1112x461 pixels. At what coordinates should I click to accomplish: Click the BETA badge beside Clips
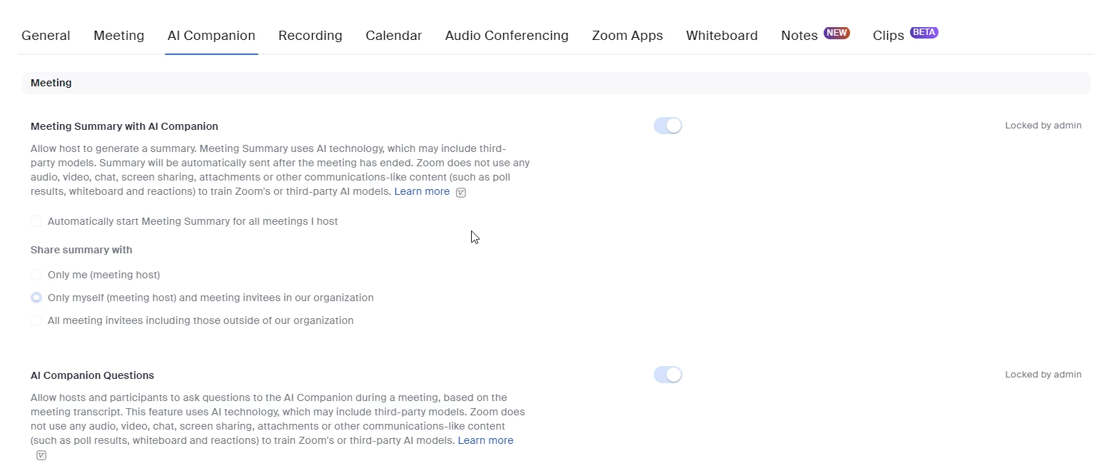(x=924, y=32)
